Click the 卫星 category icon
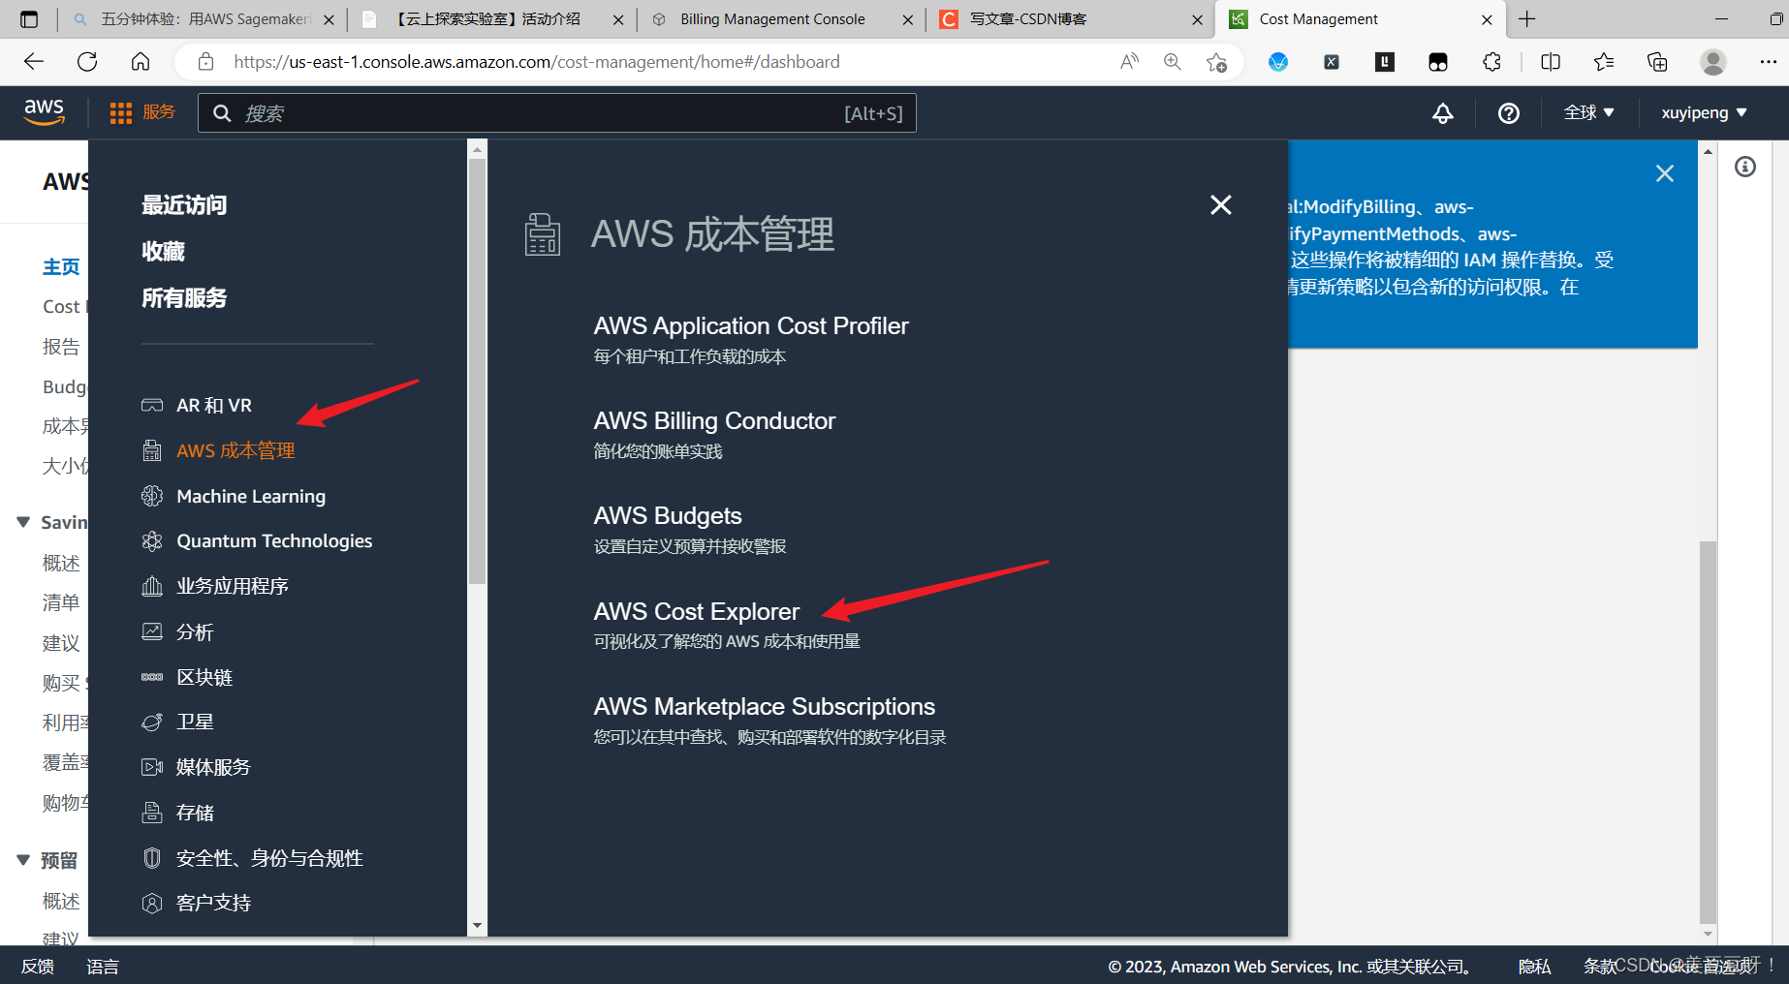 (x=152, y=722)
